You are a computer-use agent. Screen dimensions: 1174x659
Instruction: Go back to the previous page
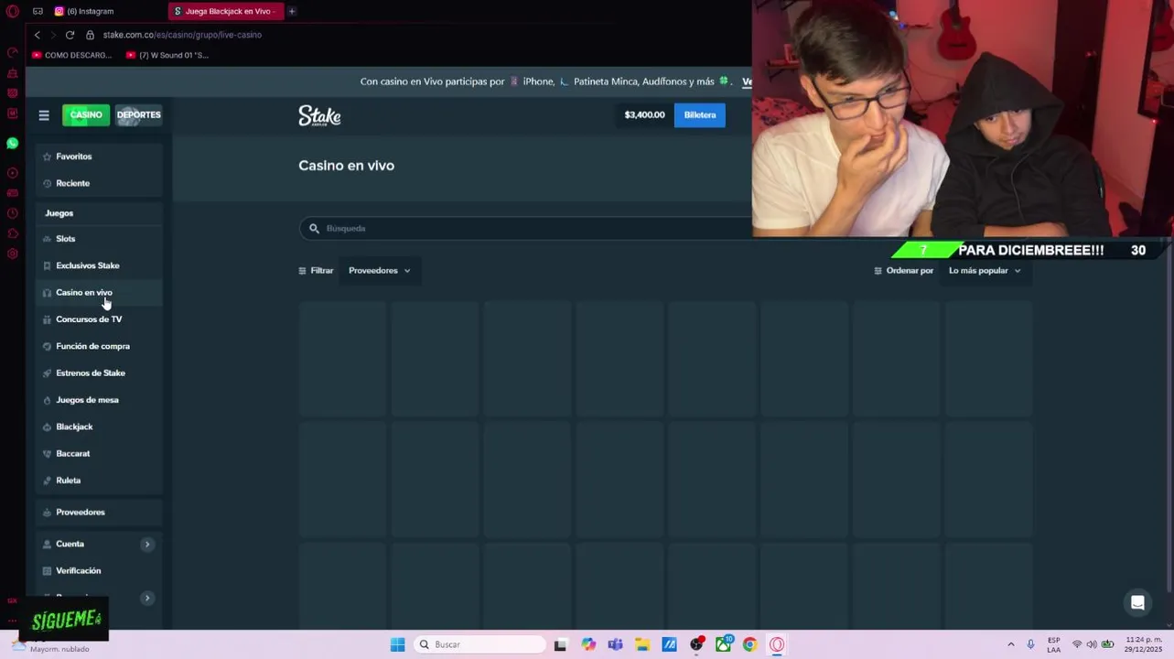(37, 35)
